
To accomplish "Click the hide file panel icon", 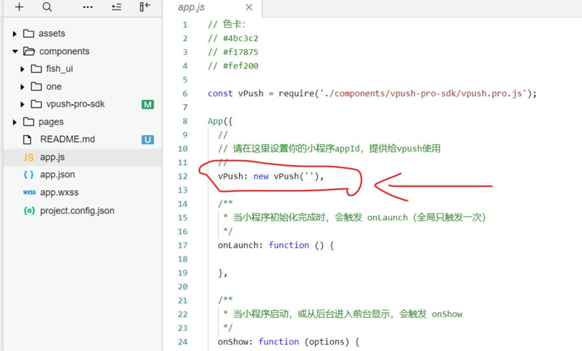I will [x=145, y=7].
